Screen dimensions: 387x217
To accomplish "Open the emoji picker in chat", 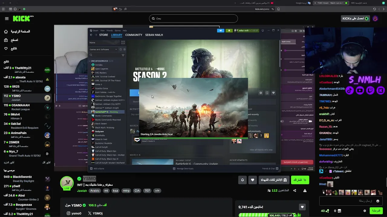I will tap(378, 201).
